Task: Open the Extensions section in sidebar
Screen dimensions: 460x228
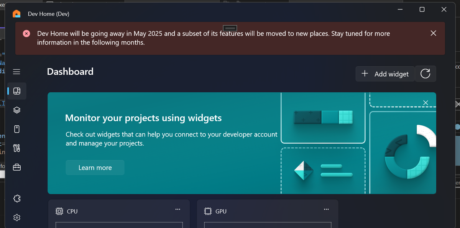Action: [x=16, y=198]
